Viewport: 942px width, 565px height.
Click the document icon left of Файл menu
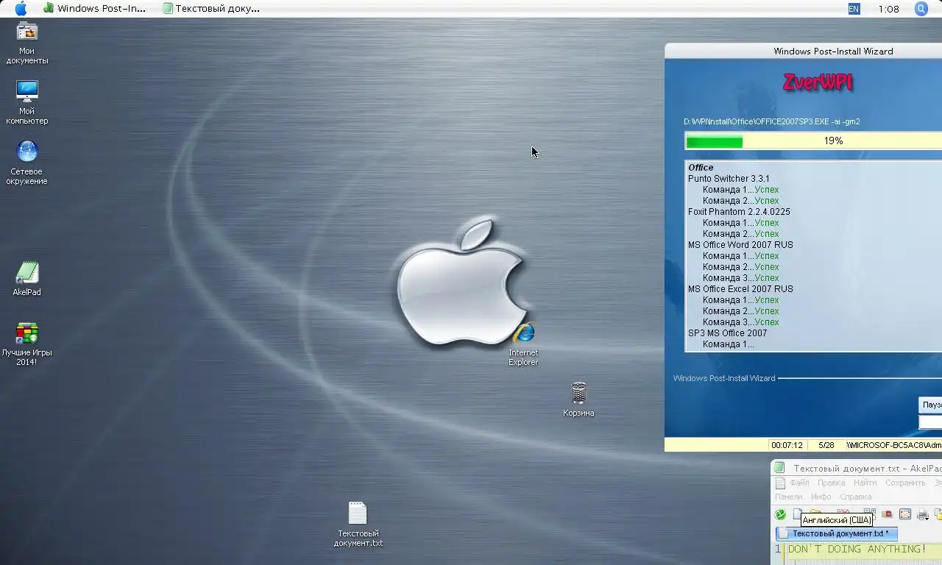(780, 483)
